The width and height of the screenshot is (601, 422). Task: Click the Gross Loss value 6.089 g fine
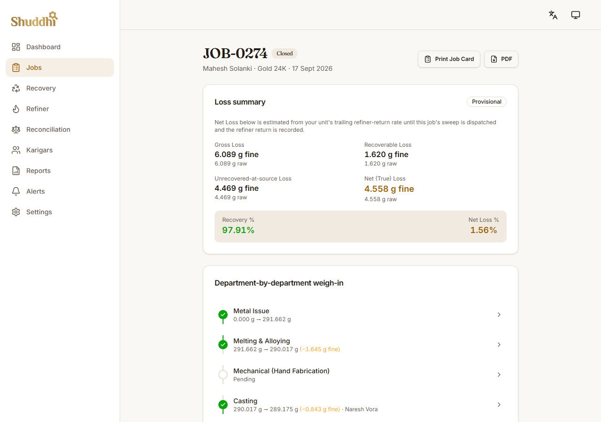tap(237, 154)
